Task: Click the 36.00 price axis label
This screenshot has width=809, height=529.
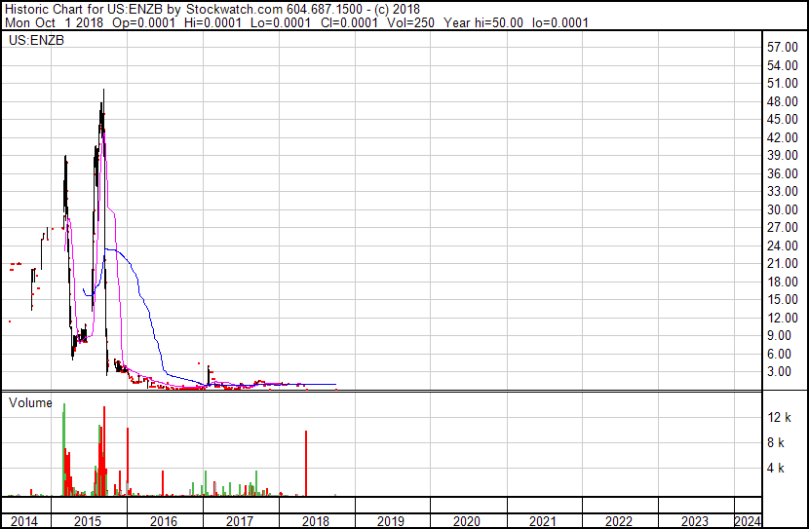Action: click(783, 173)
